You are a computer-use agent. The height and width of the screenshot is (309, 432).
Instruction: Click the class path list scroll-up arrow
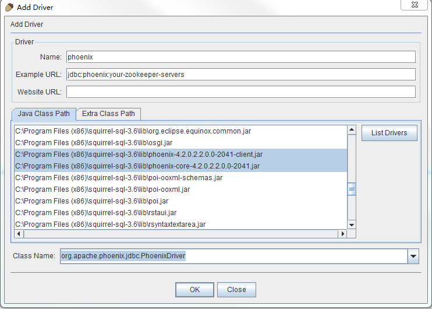tap(352, 130)
